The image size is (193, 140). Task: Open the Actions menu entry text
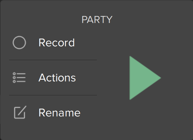(x=57, y=78)
